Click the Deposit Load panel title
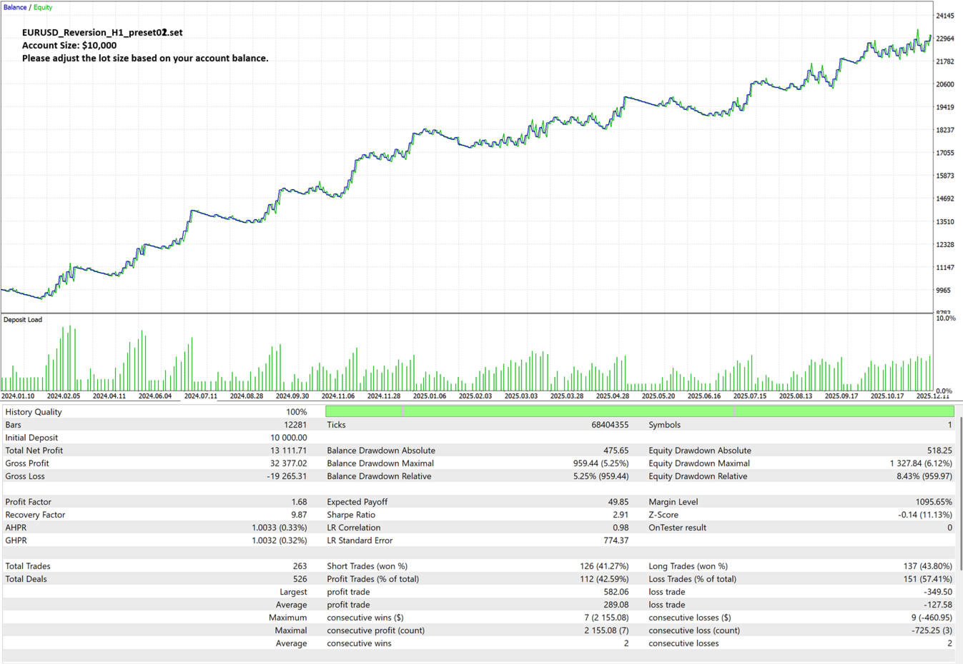963x664 pixels. coord(22,319)
